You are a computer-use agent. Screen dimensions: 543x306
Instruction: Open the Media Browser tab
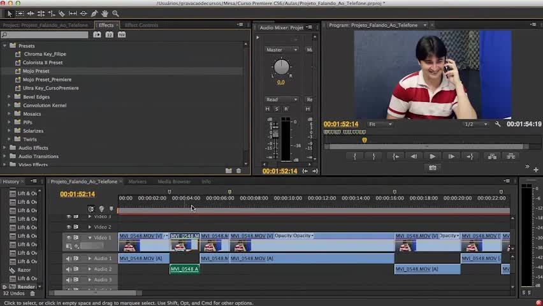(x=174, y=182)
